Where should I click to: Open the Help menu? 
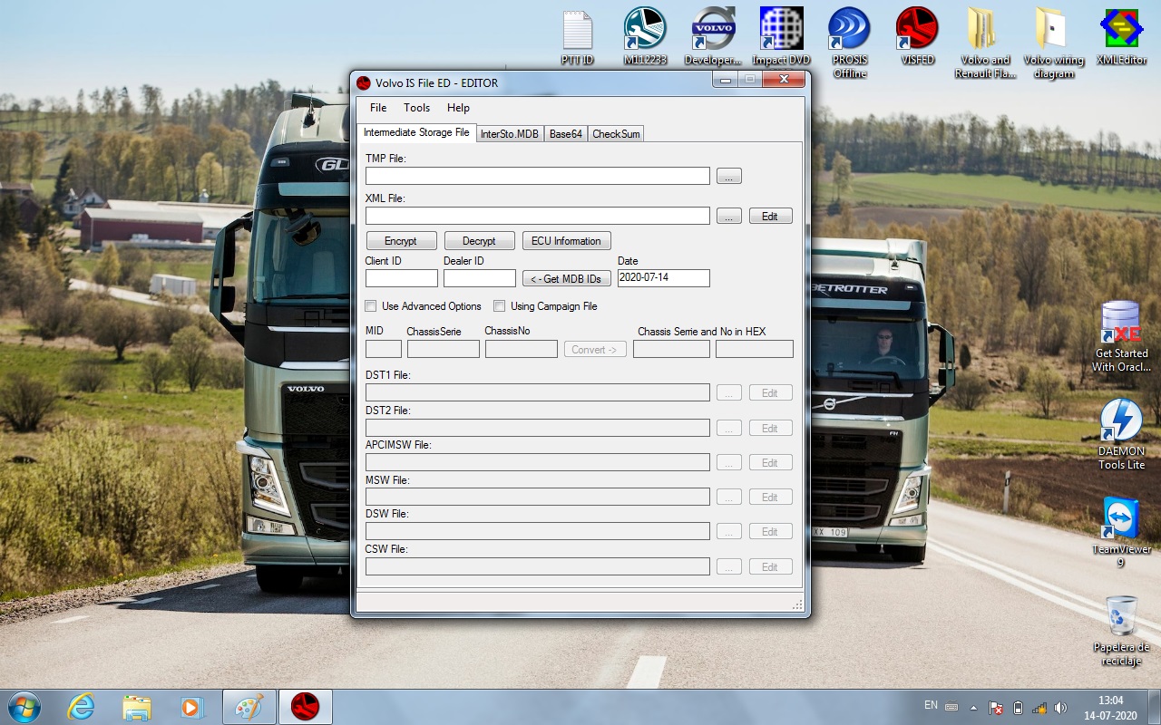tap(459, 108)
